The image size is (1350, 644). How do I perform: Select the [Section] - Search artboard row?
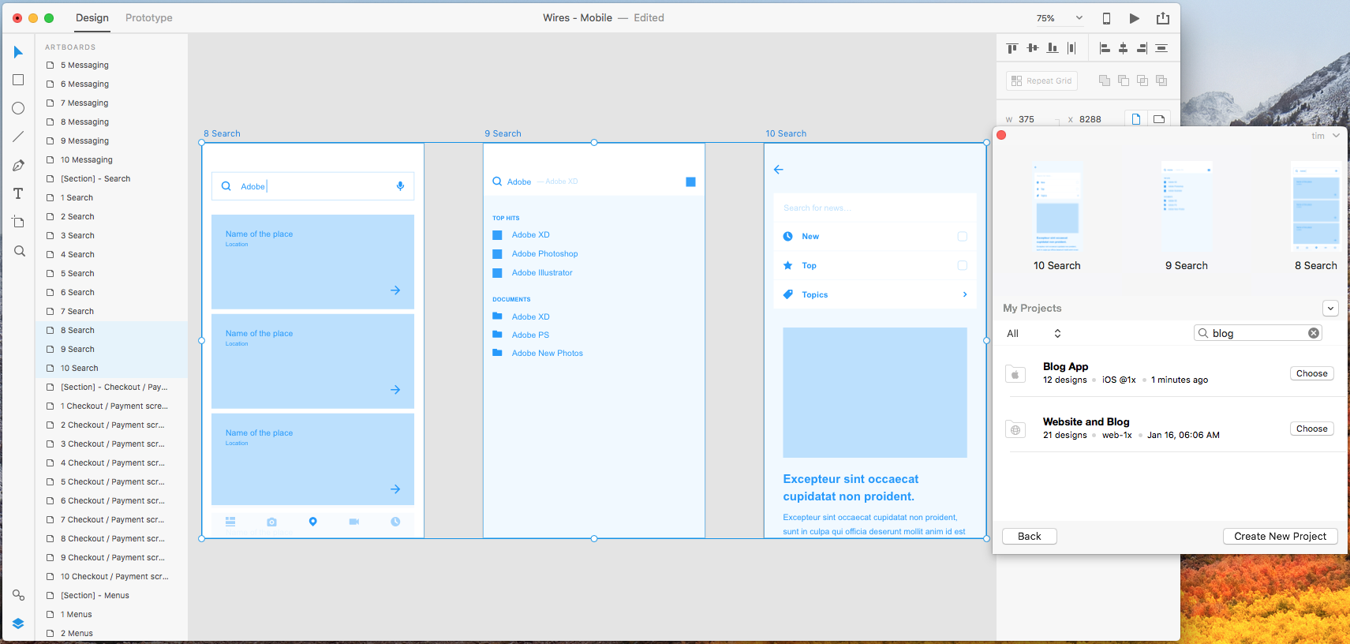112,179
